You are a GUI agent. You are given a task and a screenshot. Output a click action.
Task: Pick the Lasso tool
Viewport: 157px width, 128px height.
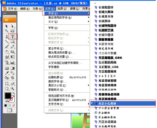[12, 31]
